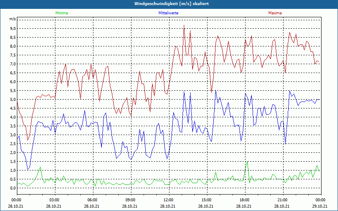Click the green minima peak near 18:00
The width and height of the screenshot is (338, 211).
pyautogui.click(x=247, y=162)
